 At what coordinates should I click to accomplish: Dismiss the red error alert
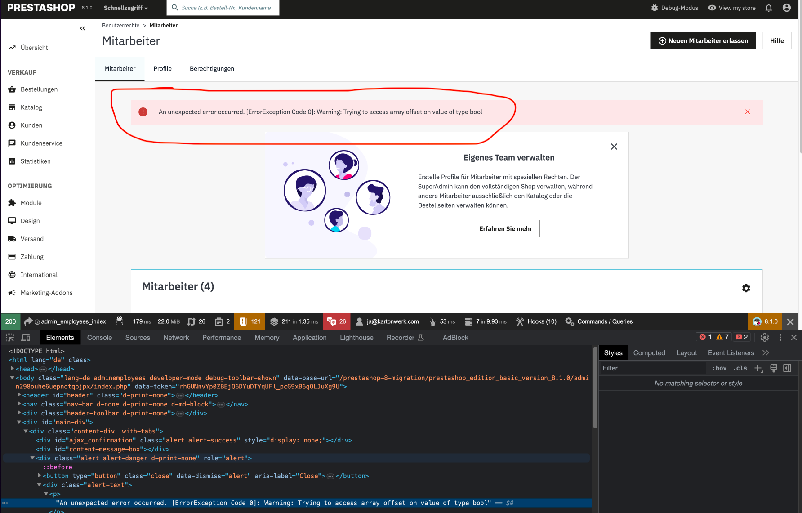(748, 112)
